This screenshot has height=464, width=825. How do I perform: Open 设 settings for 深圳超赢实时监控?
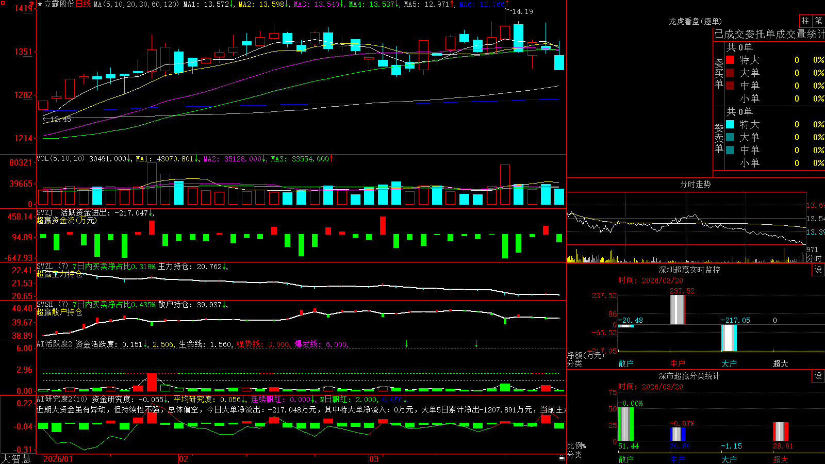tap(818, 270)
